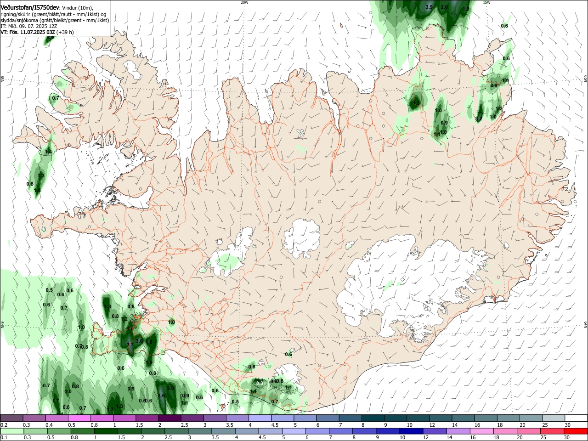The height and width of the screenshot is (441, 588).
Task: Click the "Veðurstofan/IS750dev" title text
Action: [30, 7]
